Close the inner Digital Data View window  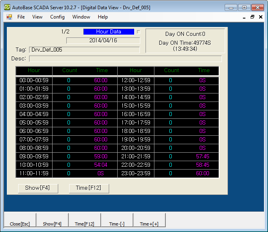tap(260, 17)
